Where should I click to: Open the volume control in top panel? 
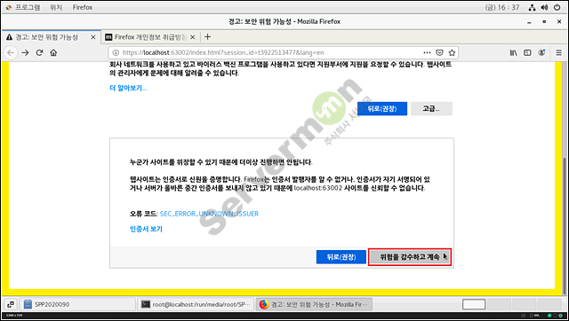click(544, 7)
